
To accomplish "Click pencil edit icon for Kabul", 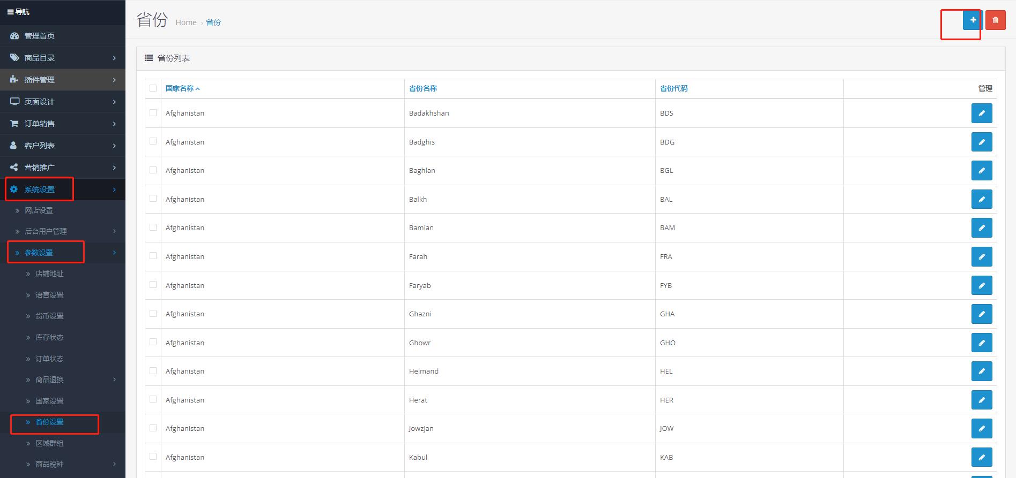I will tap(981, 457).
